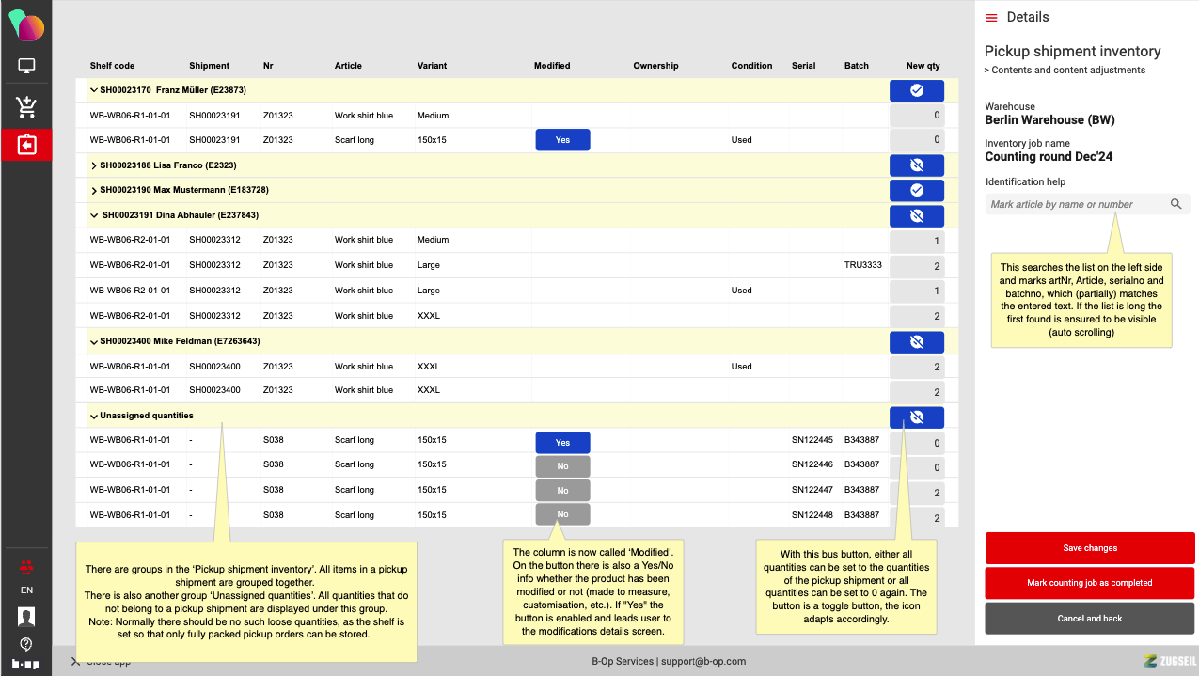Expand the SH00023190 Max Mustermann group
Image resolution: width=1199 pixels, height=676 pixels.
[x=94, y=191]
